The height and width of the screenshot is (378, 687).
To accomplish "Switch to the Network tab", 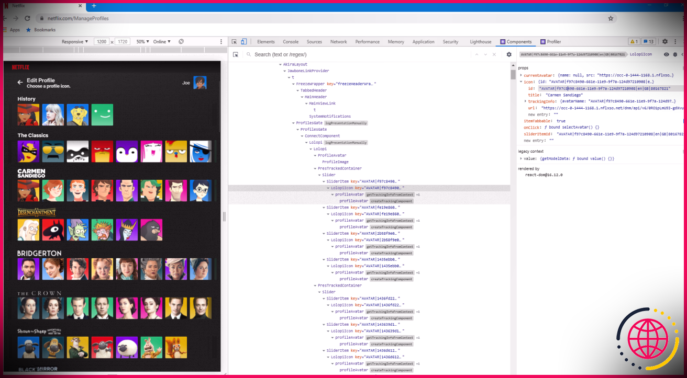I will [x=338, y=42].
